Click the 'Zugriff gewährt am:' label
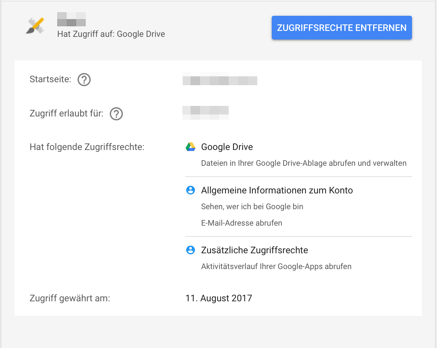 pyautogui.click(x=70, y=298)
